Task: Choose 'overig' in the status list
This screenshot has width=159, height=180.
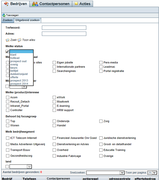Action: pos(22,64)
